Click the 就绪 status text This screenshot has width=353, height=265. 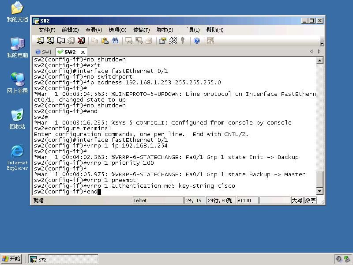(x=38, y=201)
